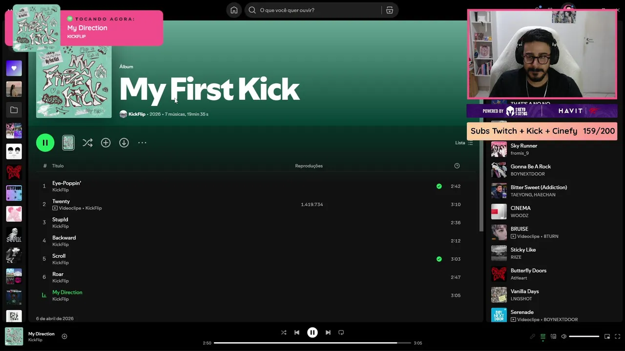625x351 pixels.
Task: Add album to library with the plus icon
Action: (106, 143)
